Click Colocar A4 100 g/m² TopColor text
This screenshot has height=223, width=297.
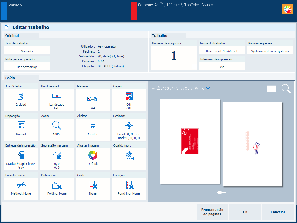(175, 5)
